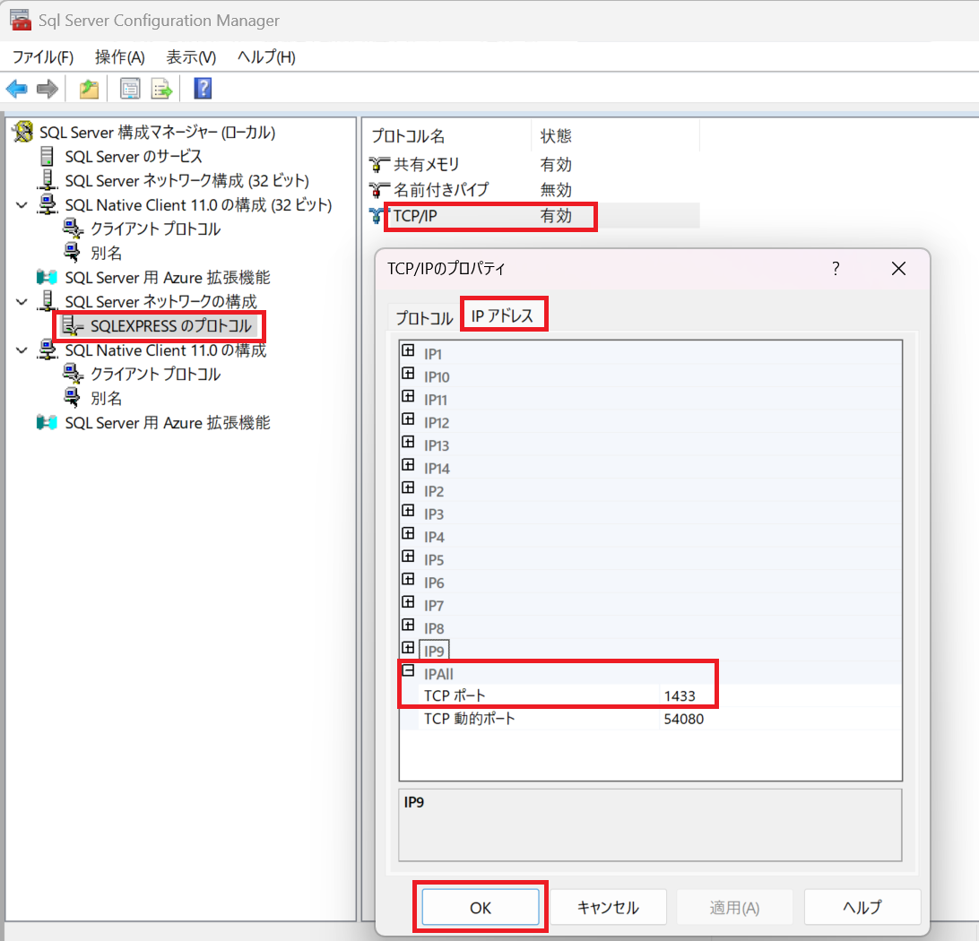
Task: Click the 有効 status of 共有メモリ
Action: tap(556, 165)
